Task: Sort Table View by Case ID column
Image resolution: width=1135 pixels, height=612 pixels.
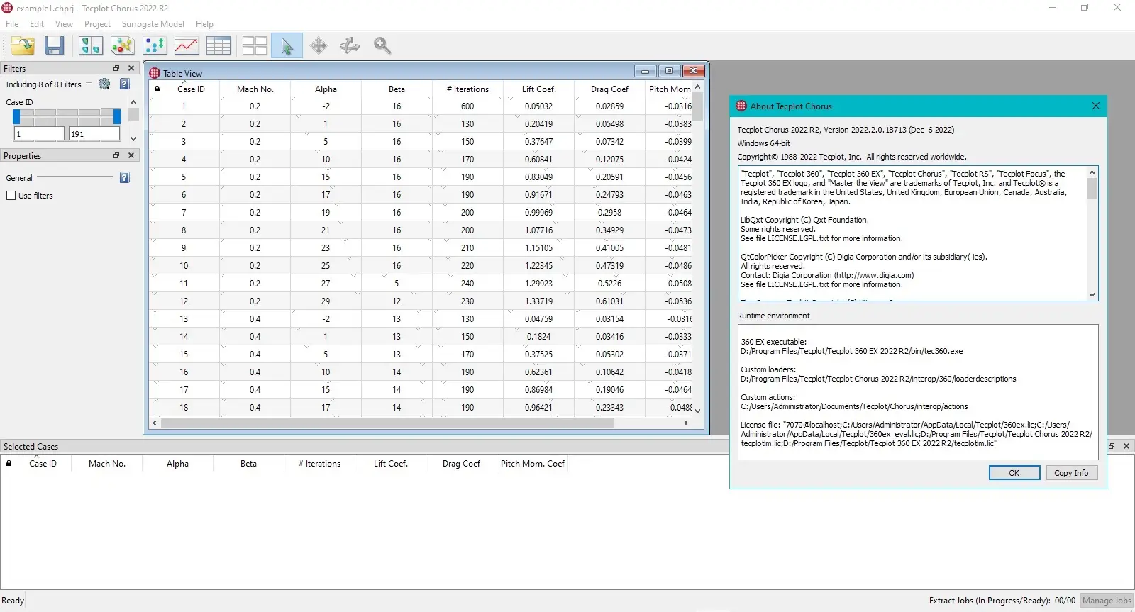Action: 191,89
